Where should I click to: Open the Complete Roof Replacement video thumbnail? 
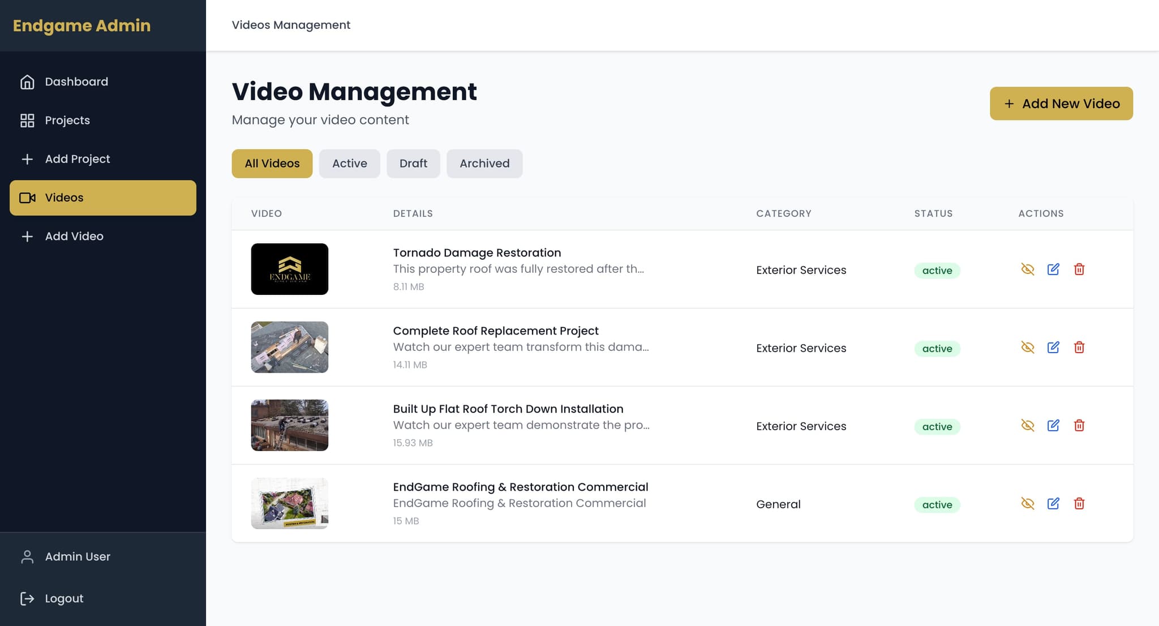point(290,348)
